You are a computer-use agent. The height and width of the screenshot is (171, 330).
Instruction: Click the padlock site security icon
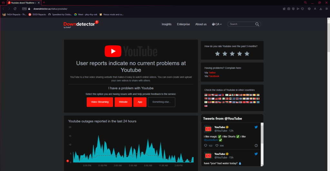tap(29, 9)
